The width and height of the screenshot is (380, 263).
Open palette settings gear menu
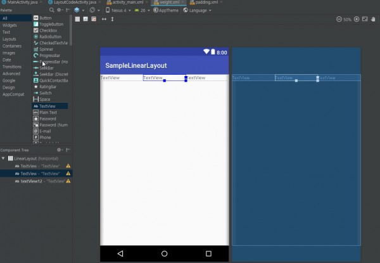60,10
